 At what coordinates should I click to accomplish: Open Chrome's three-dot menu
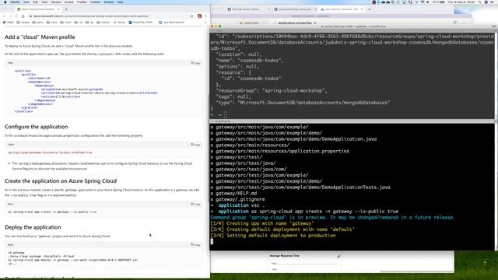[205, 16]
